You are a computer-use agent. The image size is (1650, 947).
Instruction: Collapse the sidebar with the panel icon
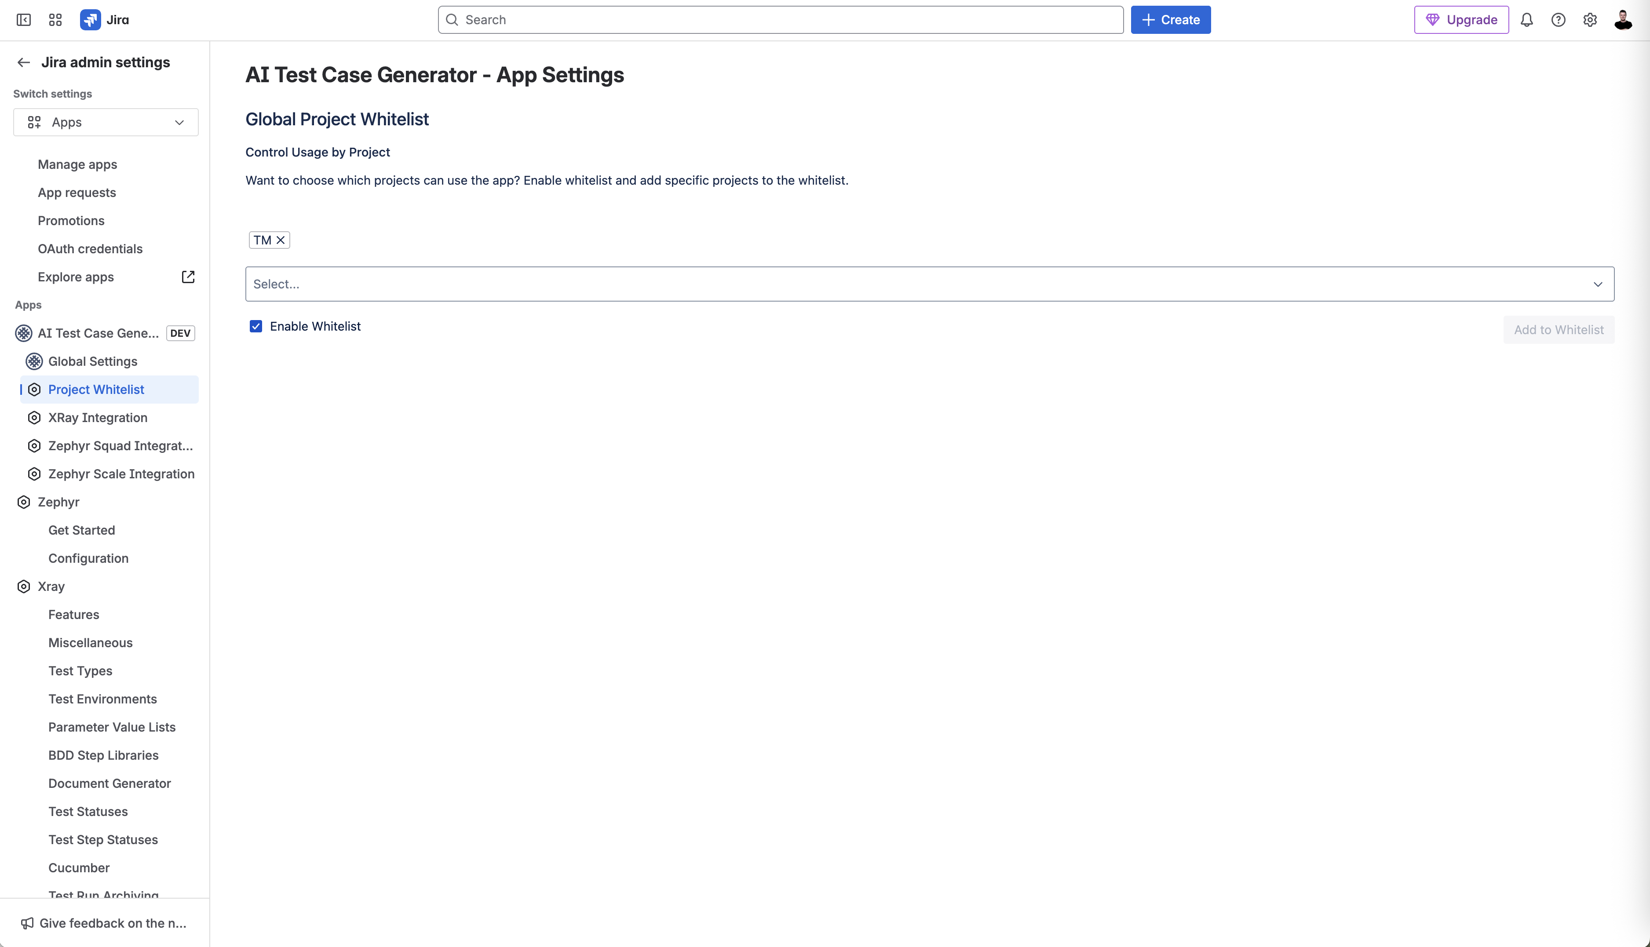coord(23,19)
